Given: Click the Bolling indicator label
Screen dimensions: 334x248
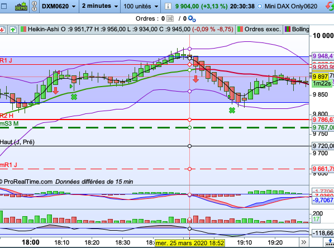Looking at the screenshot, I should click(300, 29).
